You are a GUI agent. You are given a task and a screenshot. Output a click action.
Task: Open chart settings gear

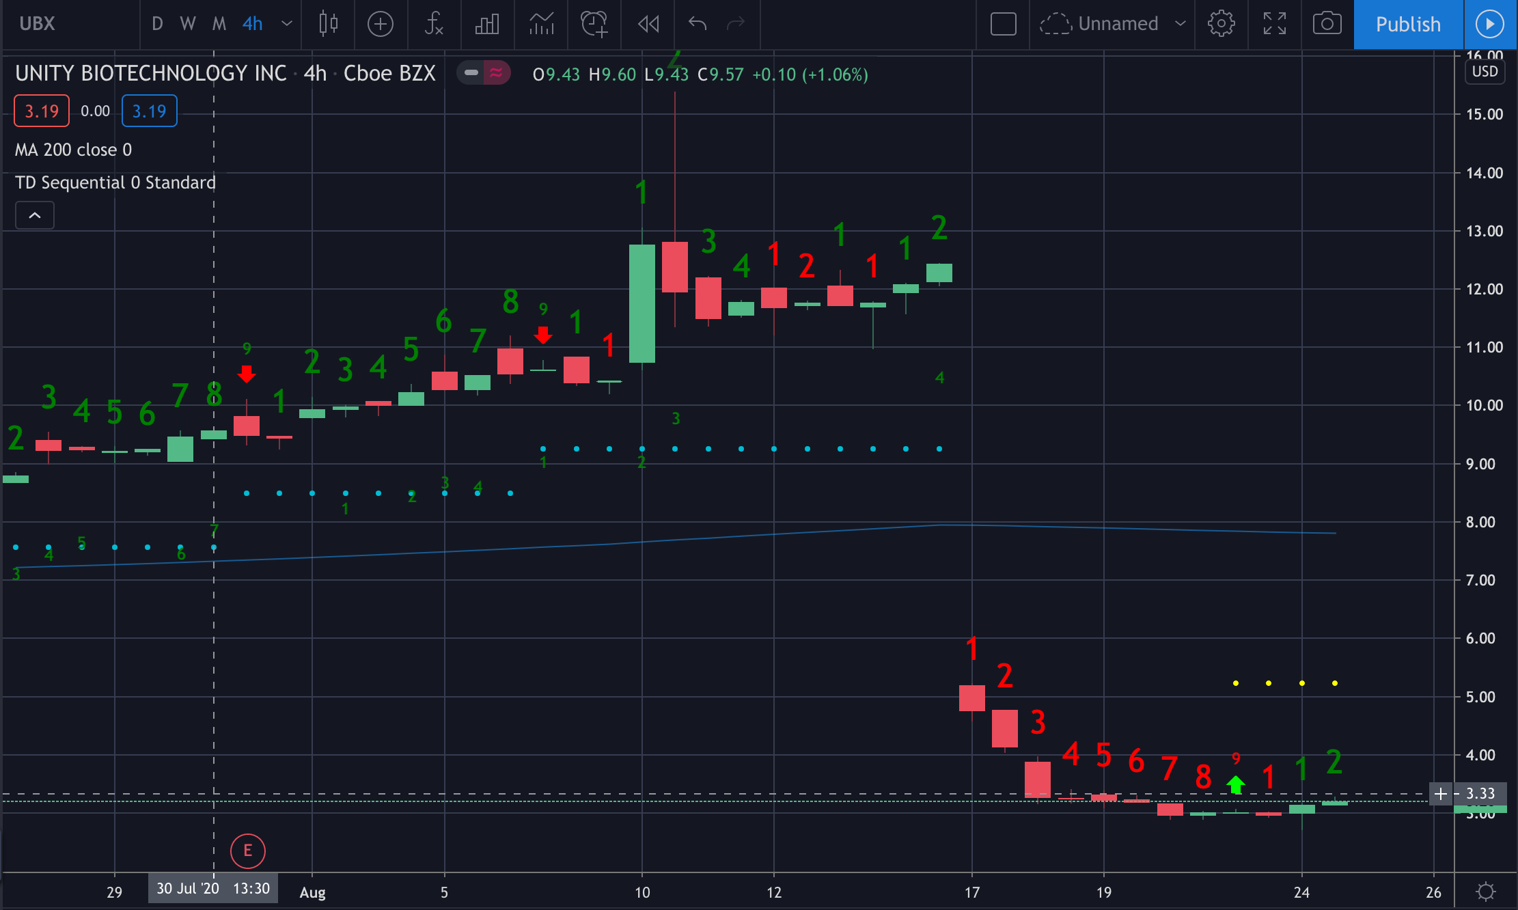(1221, 25)
